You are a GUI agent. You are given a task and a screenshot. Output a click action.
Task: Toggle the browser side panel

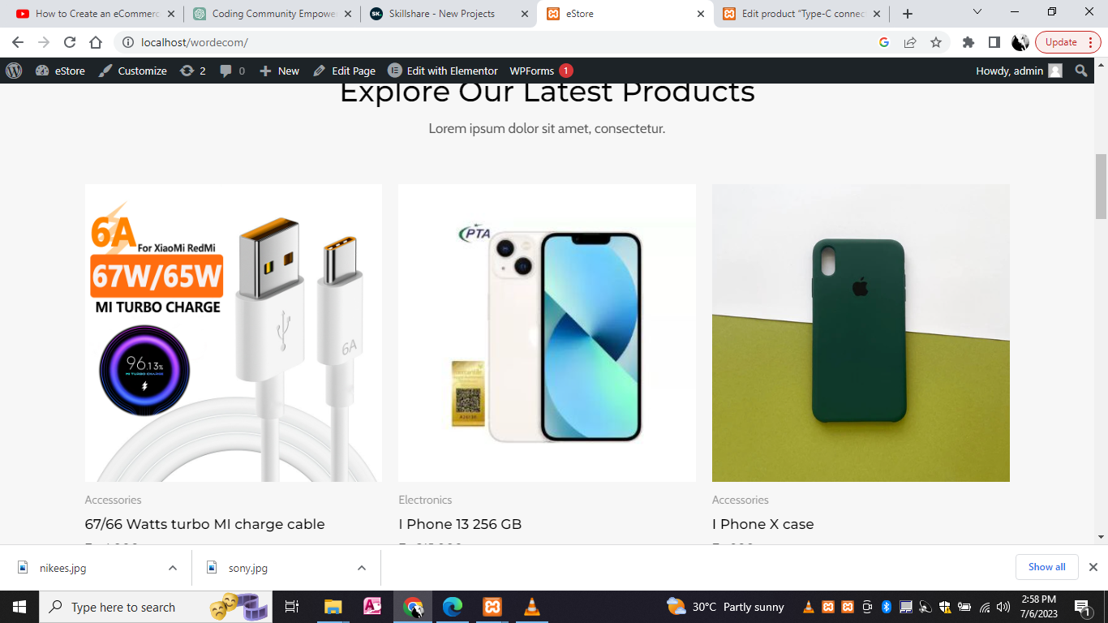994,42
